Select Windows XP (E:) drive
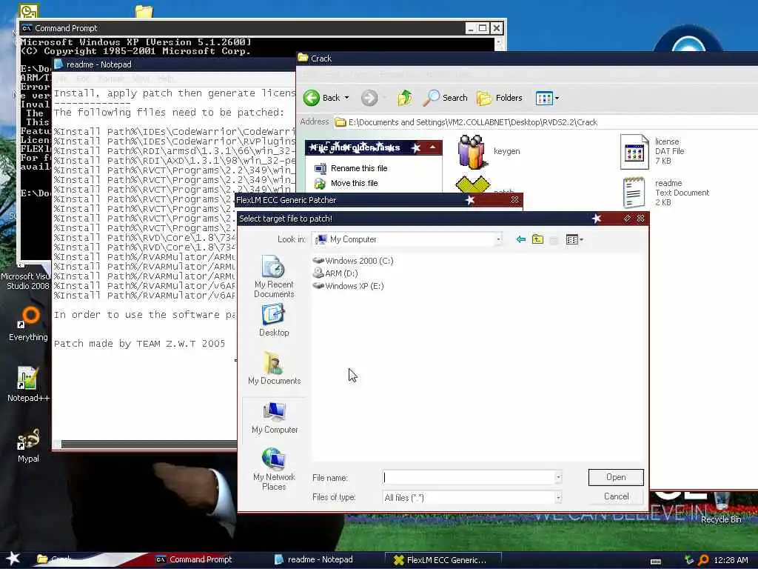The height and width of the screenshot is (569, 758). (349, 286)
